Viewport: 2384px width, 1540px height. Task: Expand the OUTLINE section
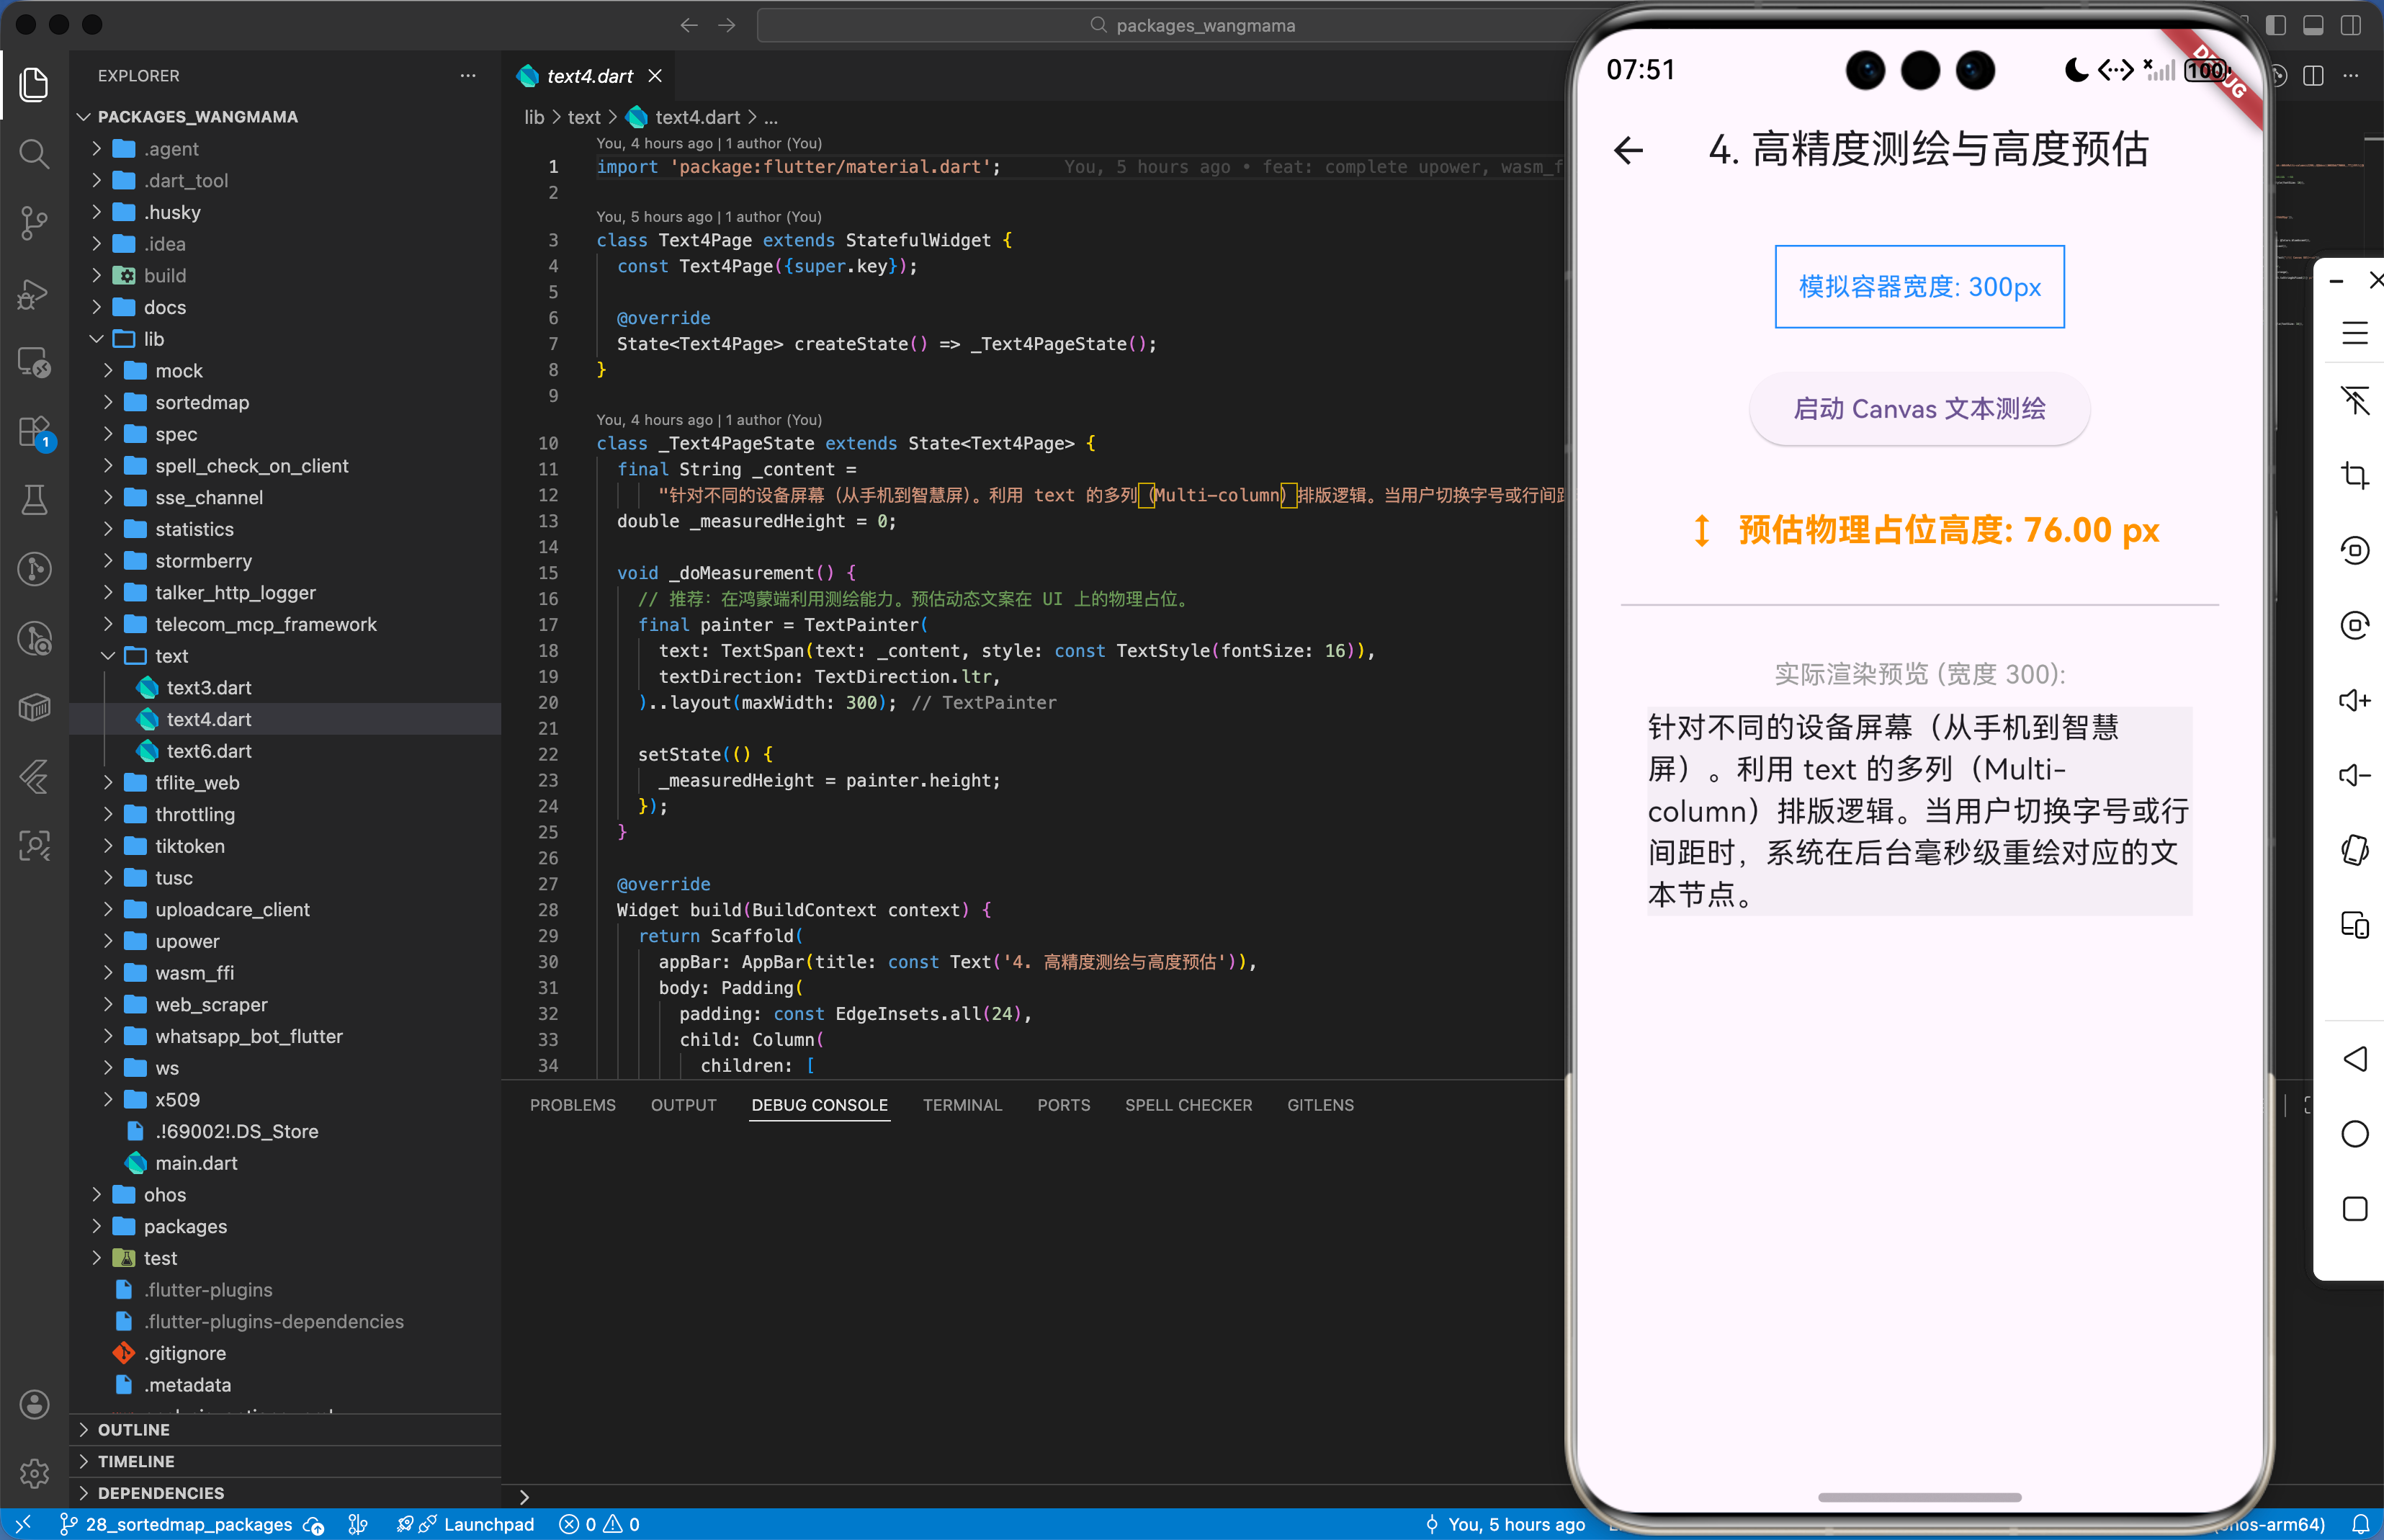point(133,1429)
